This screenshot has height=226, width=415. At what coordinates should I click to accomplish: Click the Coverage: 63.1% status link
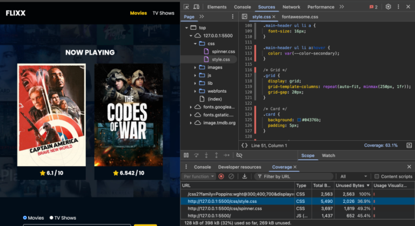pos(380,146)
